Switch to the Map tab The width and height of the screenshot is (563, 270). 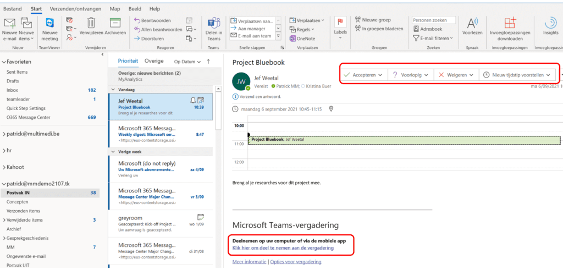click(x=115, y=9)
